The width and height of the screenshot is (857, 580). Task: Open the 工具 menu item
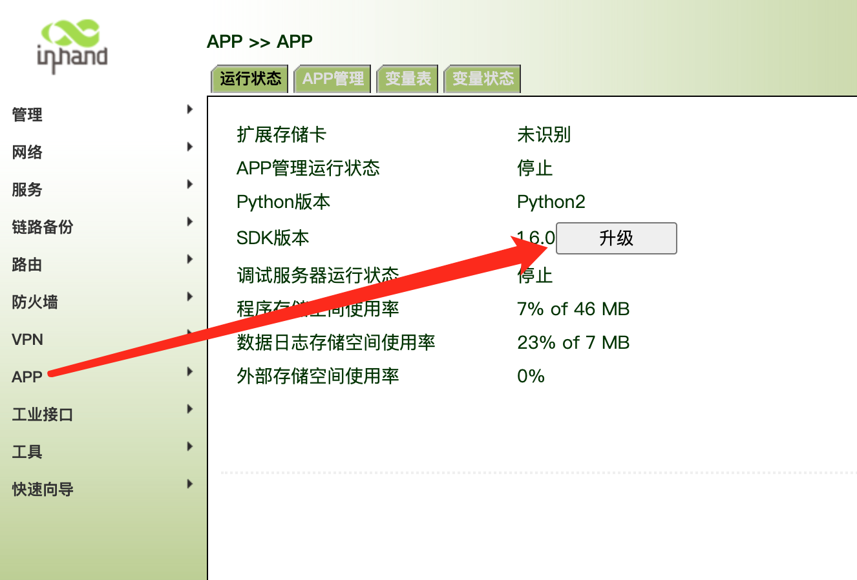point(27,452)
